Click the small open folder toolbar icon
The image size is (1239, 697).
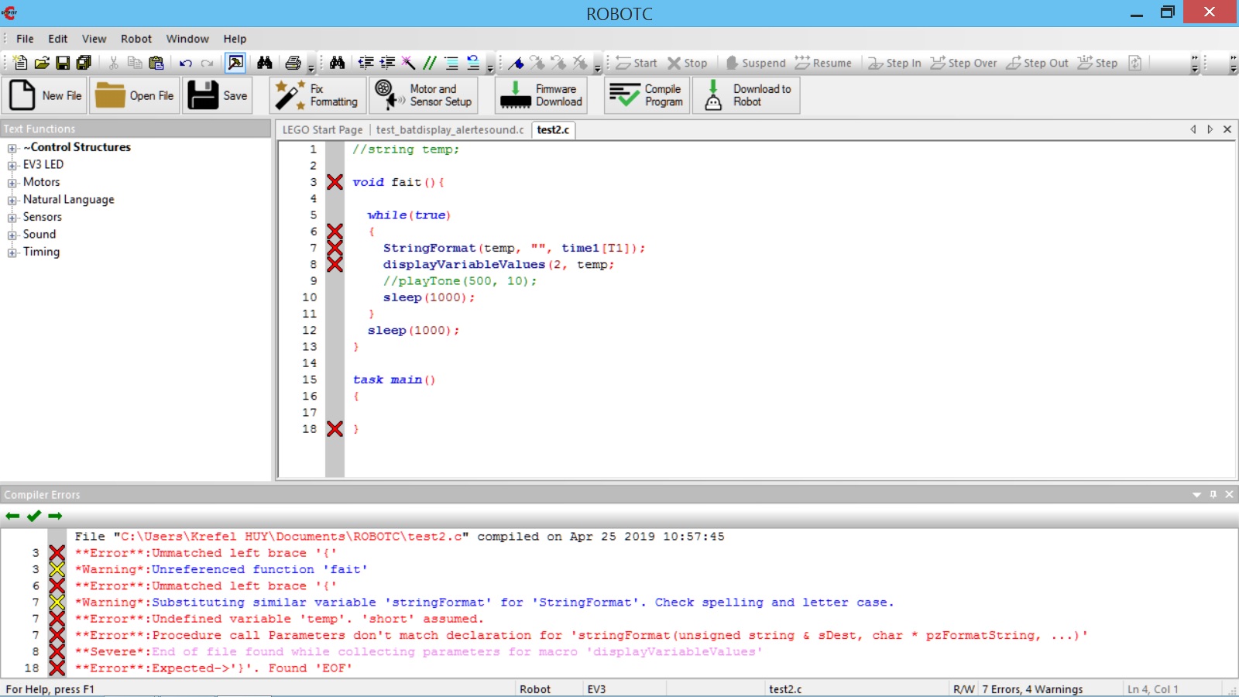(x=42, y=63)
